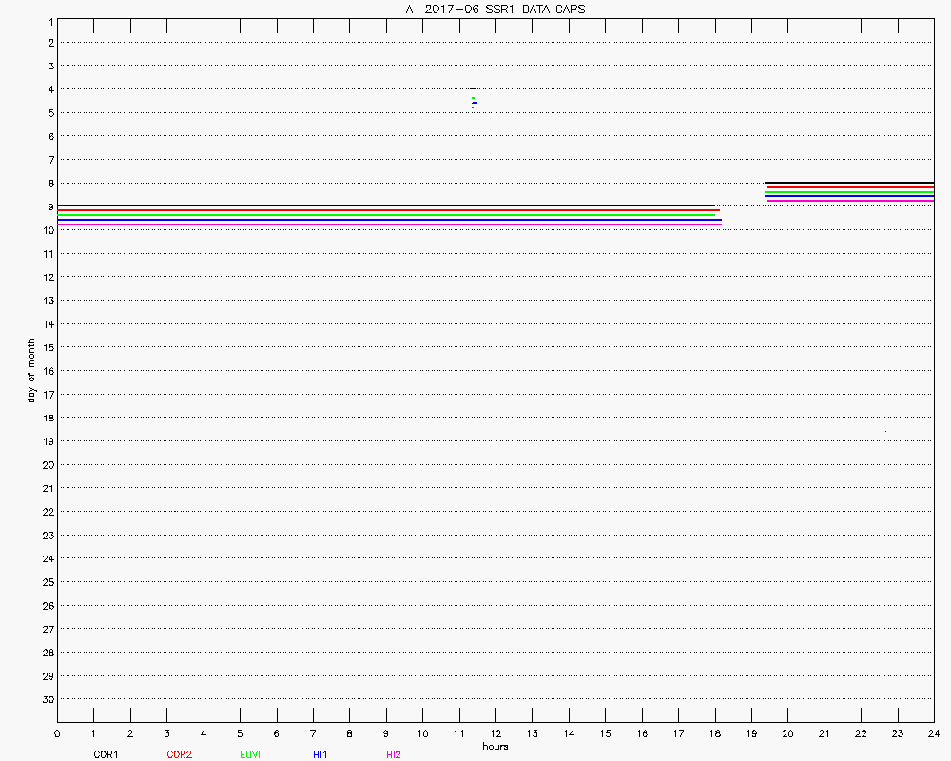Click hour 24 on the x-axis
The height and width of the screenshot is (761, 951).
point(933,733)
